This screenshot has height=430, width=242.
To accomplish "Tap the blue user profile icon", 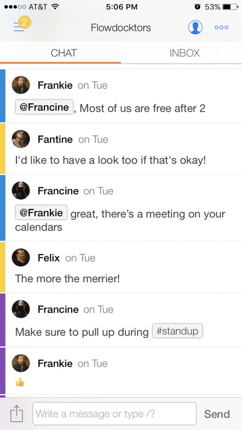I will (195, 27).
